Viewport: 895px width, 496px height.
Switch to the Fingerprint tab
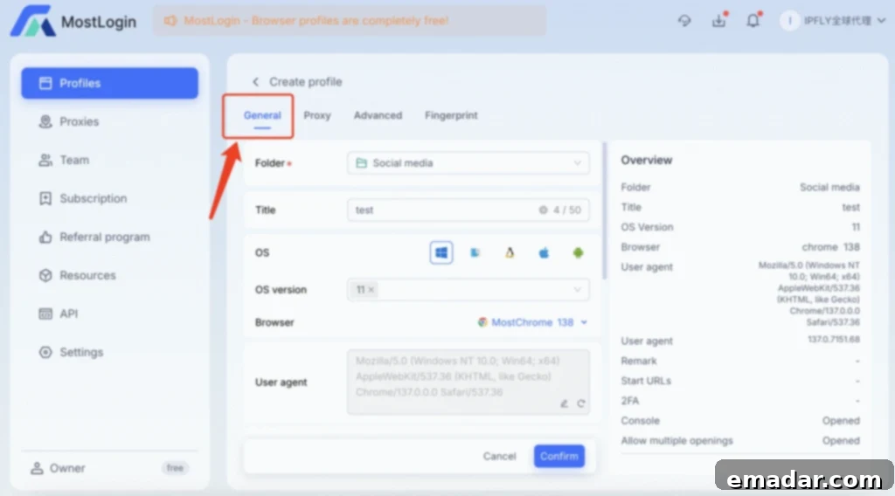coord(451,116)
